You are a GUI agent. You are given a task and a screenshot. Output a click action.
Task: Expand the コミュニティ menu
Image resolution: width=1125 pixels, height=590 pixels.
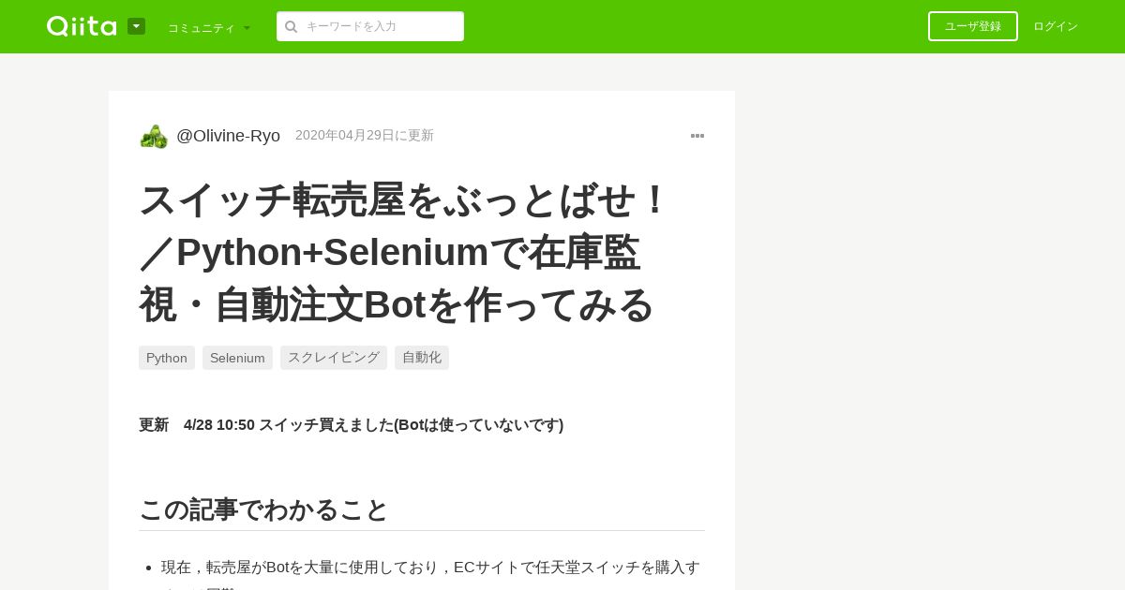point(209,27)
